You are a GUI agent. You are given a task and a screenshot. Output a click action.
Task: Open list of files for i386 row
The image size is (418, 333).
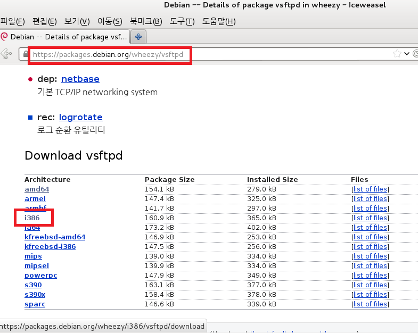point(370,218)
